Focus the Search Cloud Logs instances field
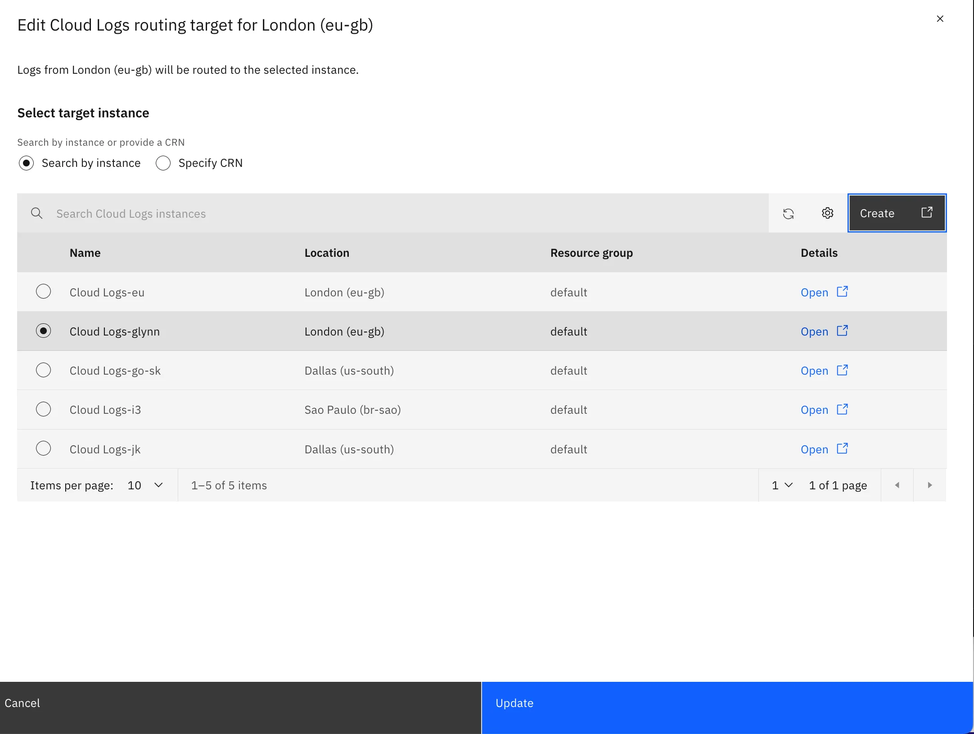 pos(393,213)
